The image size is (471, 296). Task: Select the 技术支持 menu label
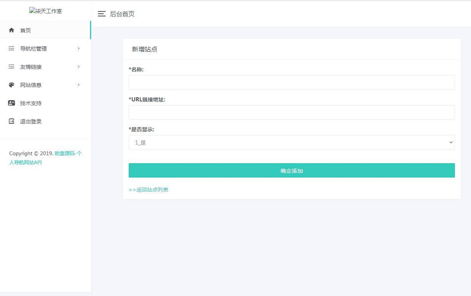pyautogui.click(x=31, y=103)
